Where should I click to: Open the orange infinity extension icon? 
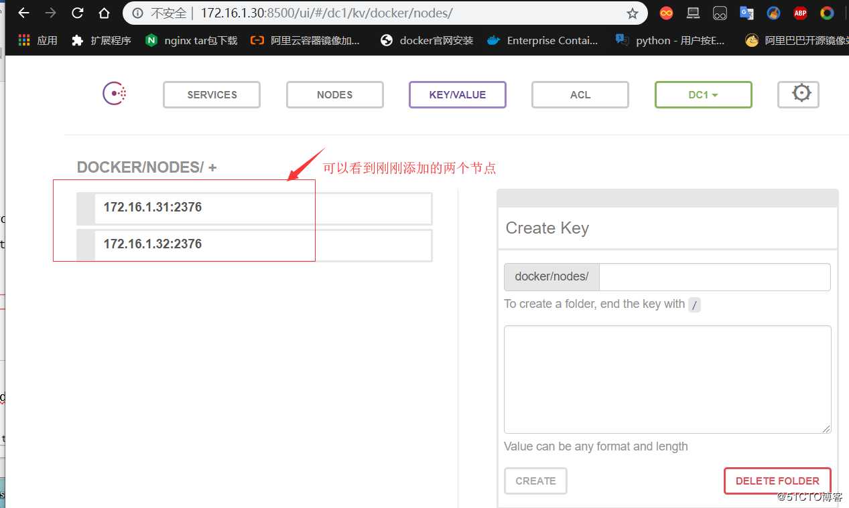(666, 13)
